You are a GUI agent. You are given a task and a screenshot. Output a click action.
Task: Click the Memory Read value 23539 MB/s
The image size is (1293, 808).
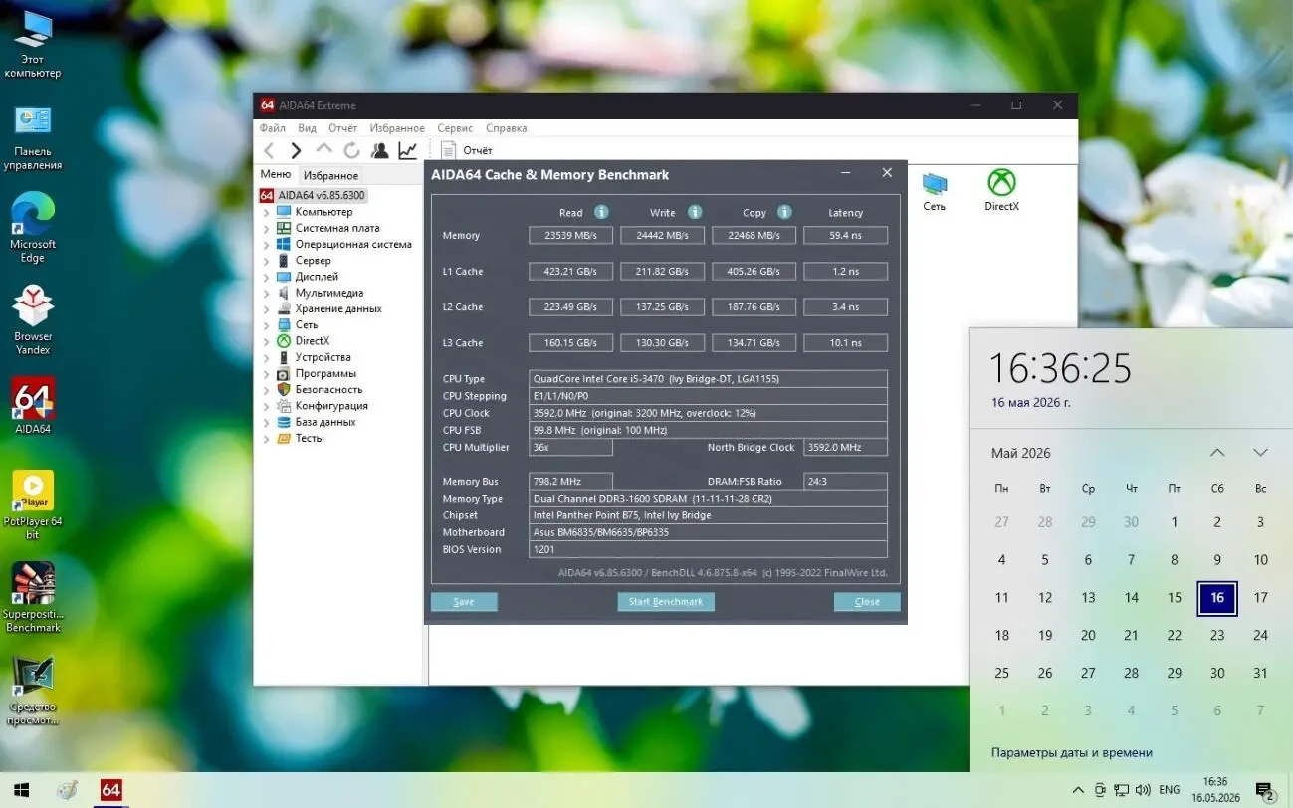tap(571, 236)
